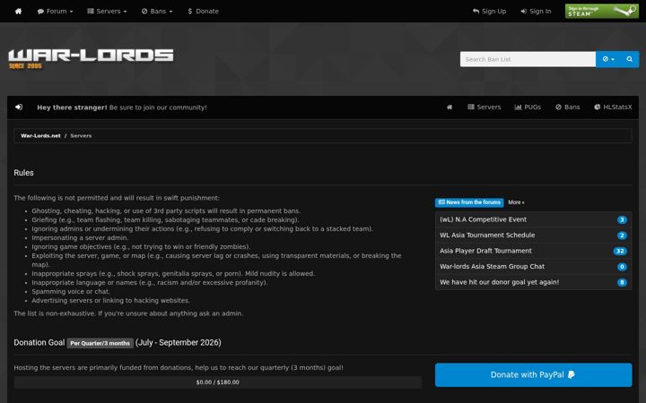Click the Servers breadcrumb item
This screenshot has width=646, height=403.
pyautogui.click(x=81, y=136)
